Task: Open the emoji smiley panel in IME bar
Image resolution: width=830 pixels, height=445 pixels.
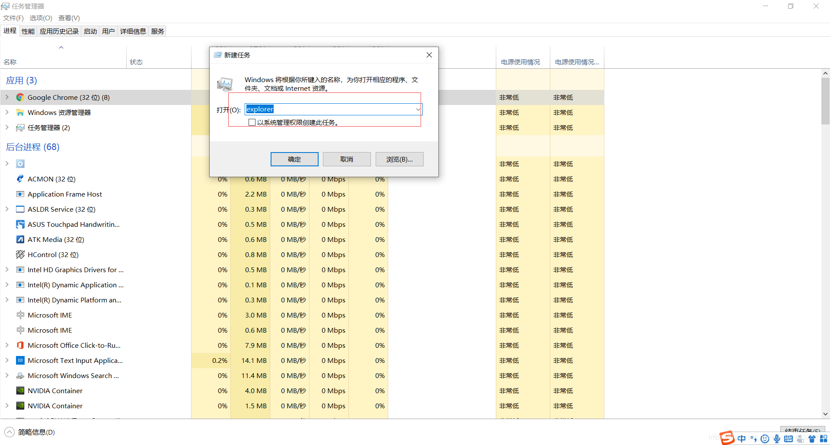Action: coord(765,439)
